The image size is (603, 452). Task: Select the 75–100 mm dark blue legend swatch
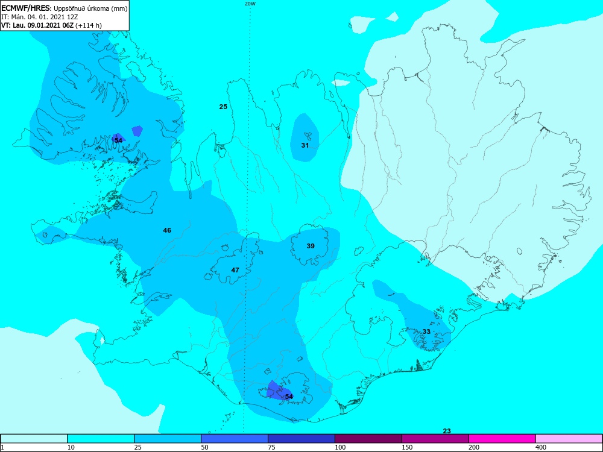[301, 439]
